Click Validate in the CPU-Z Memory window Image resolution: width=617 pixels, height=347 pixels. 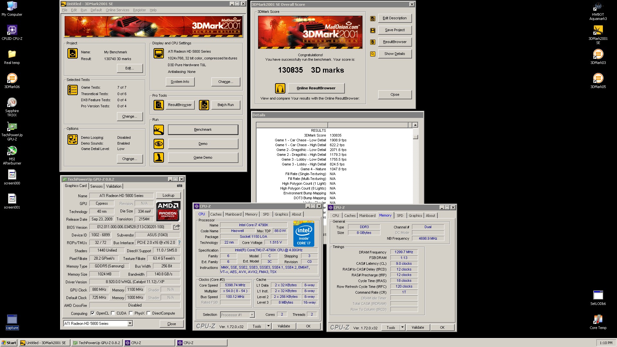pyautogui.click(x=418, y=327)
